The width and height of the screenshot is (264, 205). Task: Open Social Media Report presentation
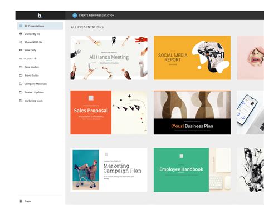click(x=192, y=58)
